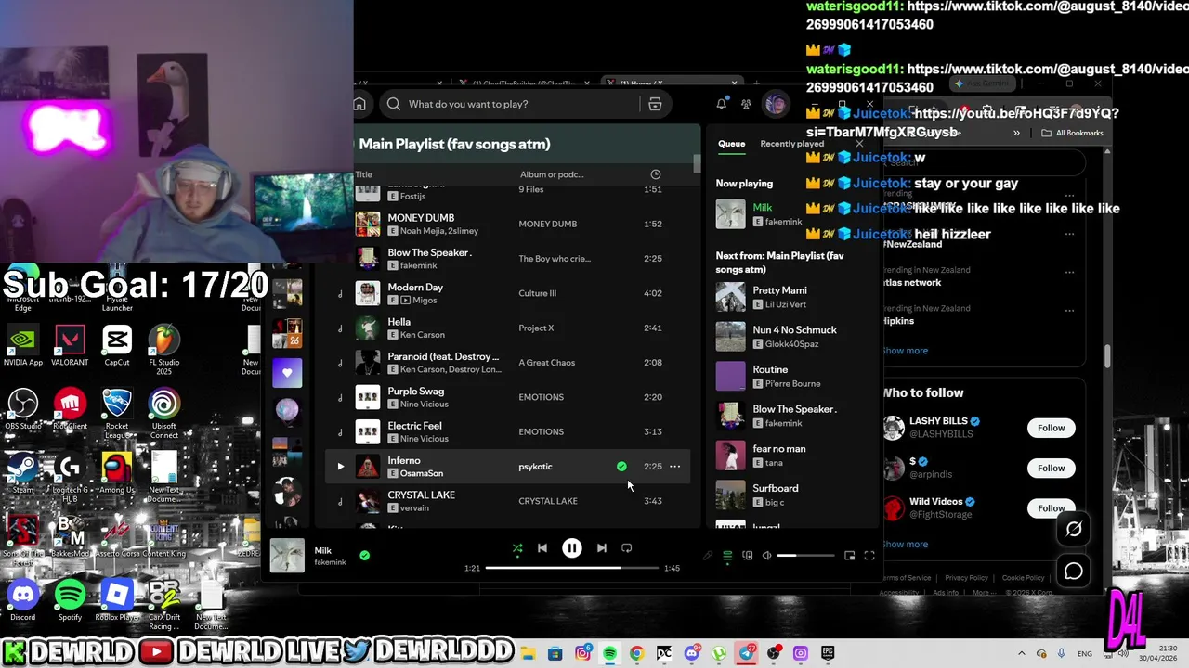
Task: Enter Spotify full screen mode
Action: [869, 556]
